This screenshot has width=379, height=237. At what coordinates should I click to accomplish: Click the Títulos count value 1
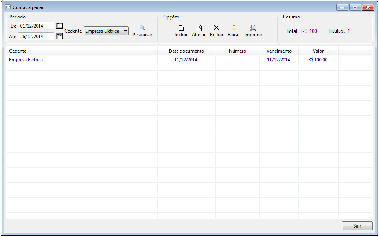point(349,31)
